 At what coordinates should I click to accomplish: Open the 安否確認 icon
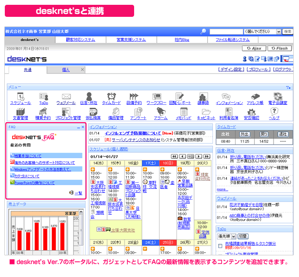tap(251, 112)
